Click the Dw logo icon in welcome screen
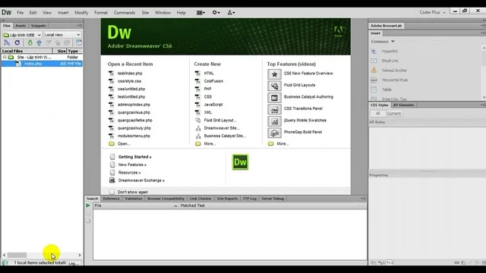 240,162
